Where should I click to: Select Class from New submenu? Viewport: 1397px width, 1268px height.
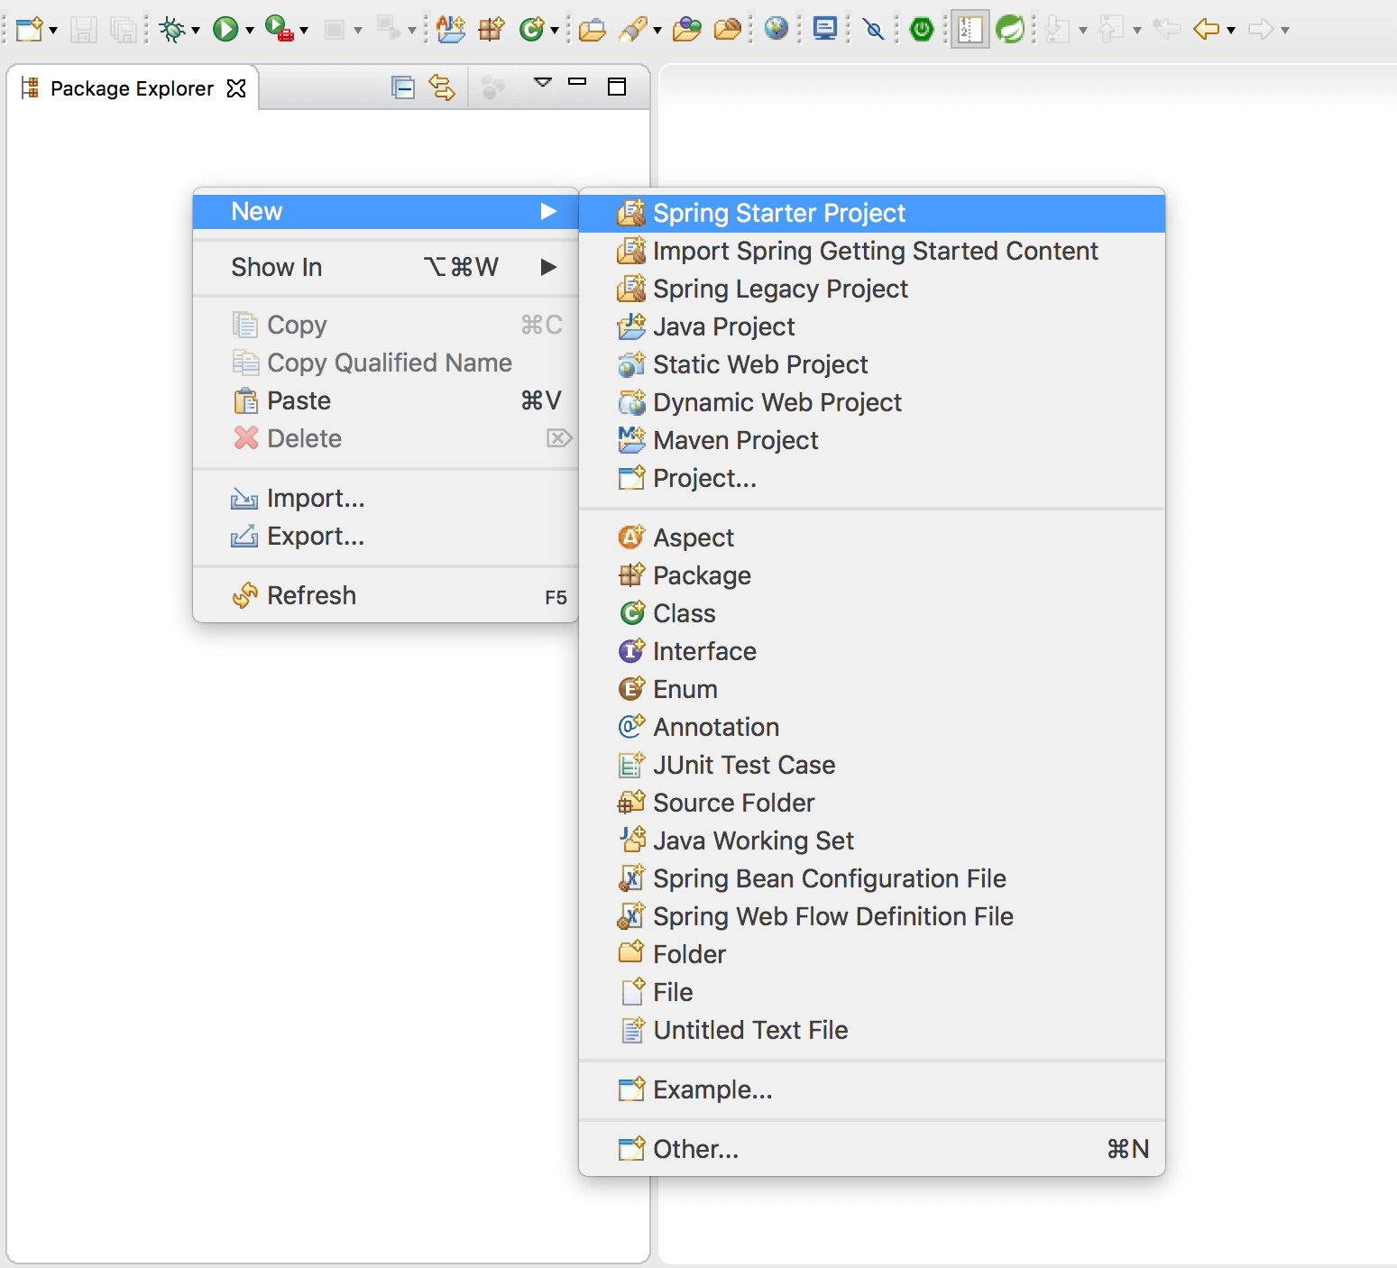(872, 613)
